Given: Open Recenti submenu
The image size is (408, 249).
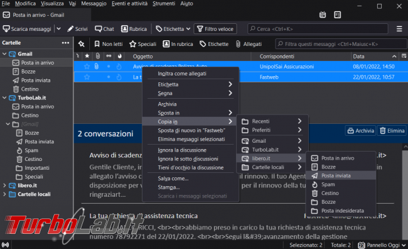Looking at the screenshot, I should click(x=272, y=121).
